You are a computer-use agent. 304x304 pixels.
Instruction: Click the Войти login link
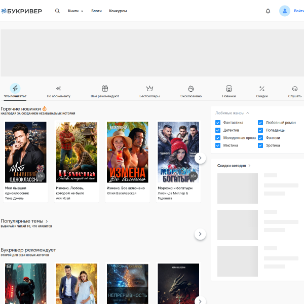(299, 11)
